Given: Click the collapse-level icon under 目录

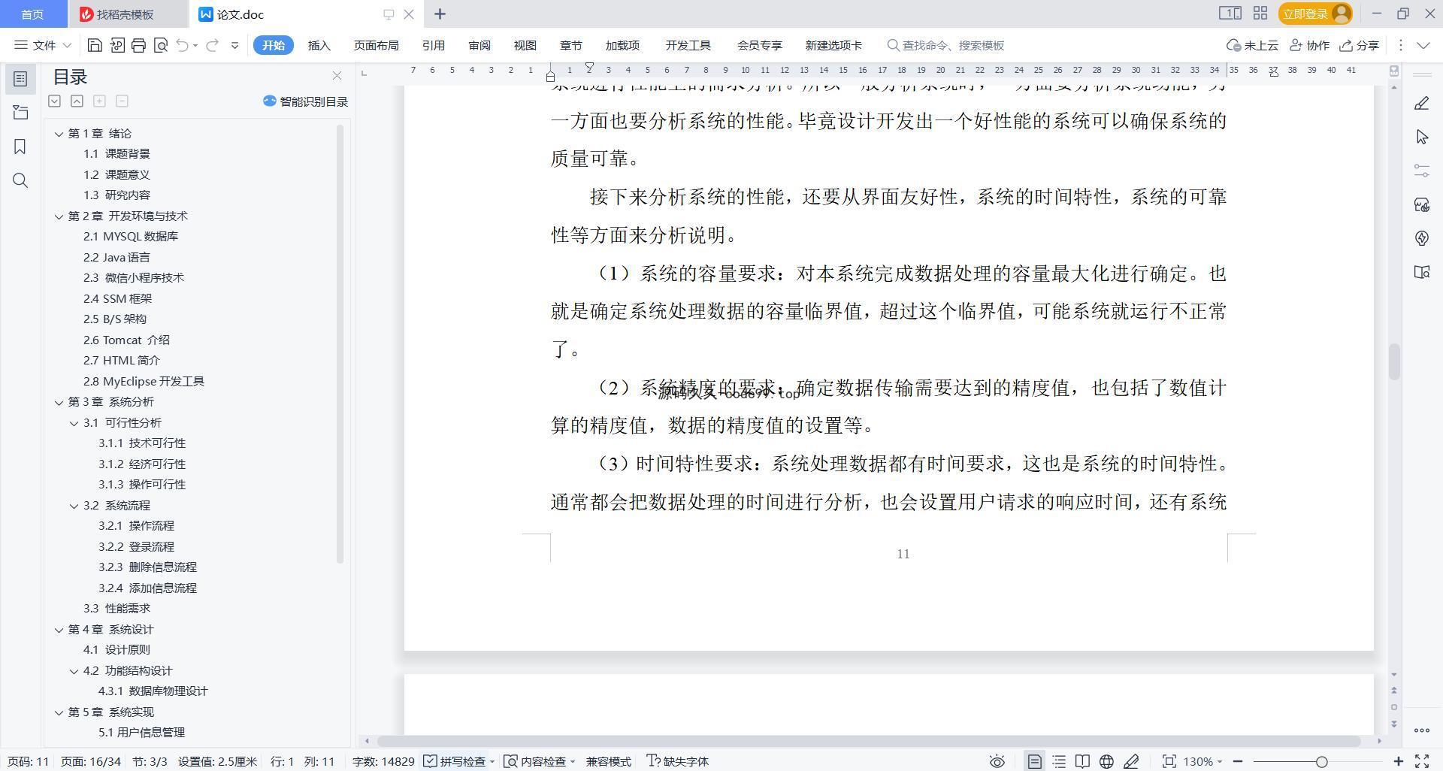Looking at the screenshot, I should click(x=77, y=101).
